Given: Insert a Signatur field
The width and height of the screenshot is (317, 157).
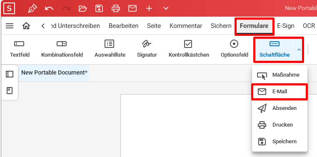Looking at the screenshot, I should (x=147, y=49).
